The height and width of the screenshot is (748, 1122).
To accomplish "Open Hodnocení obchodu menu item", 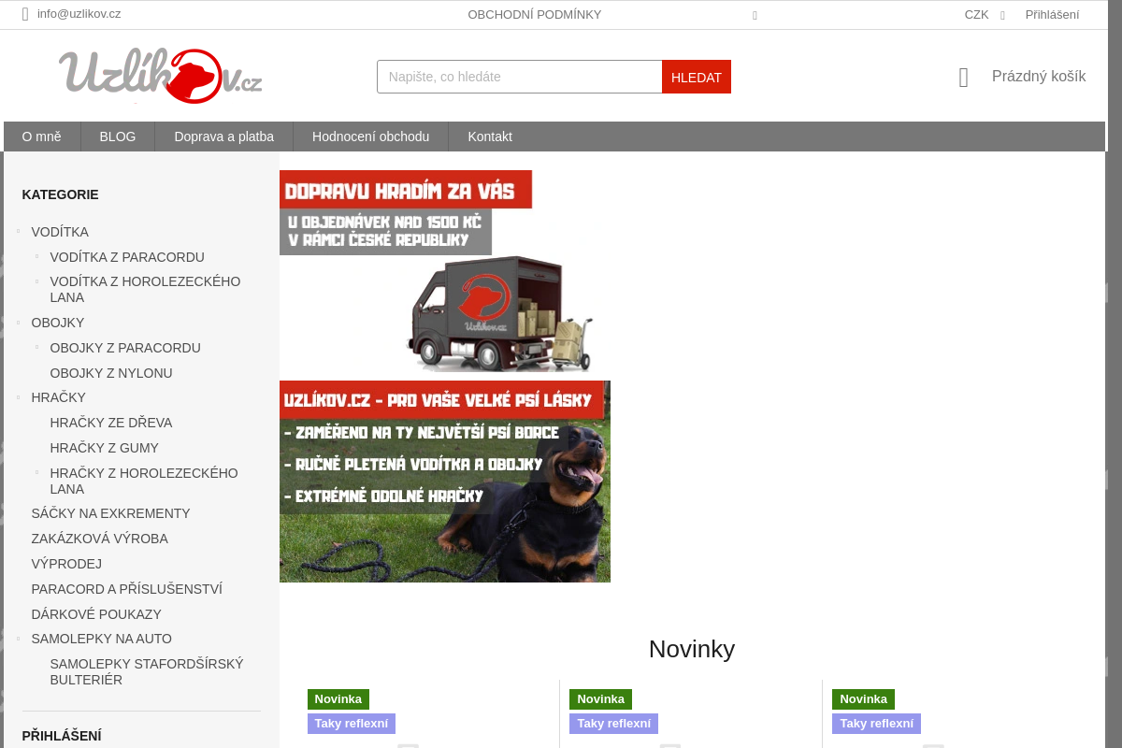I will click(x=371, y=137).
